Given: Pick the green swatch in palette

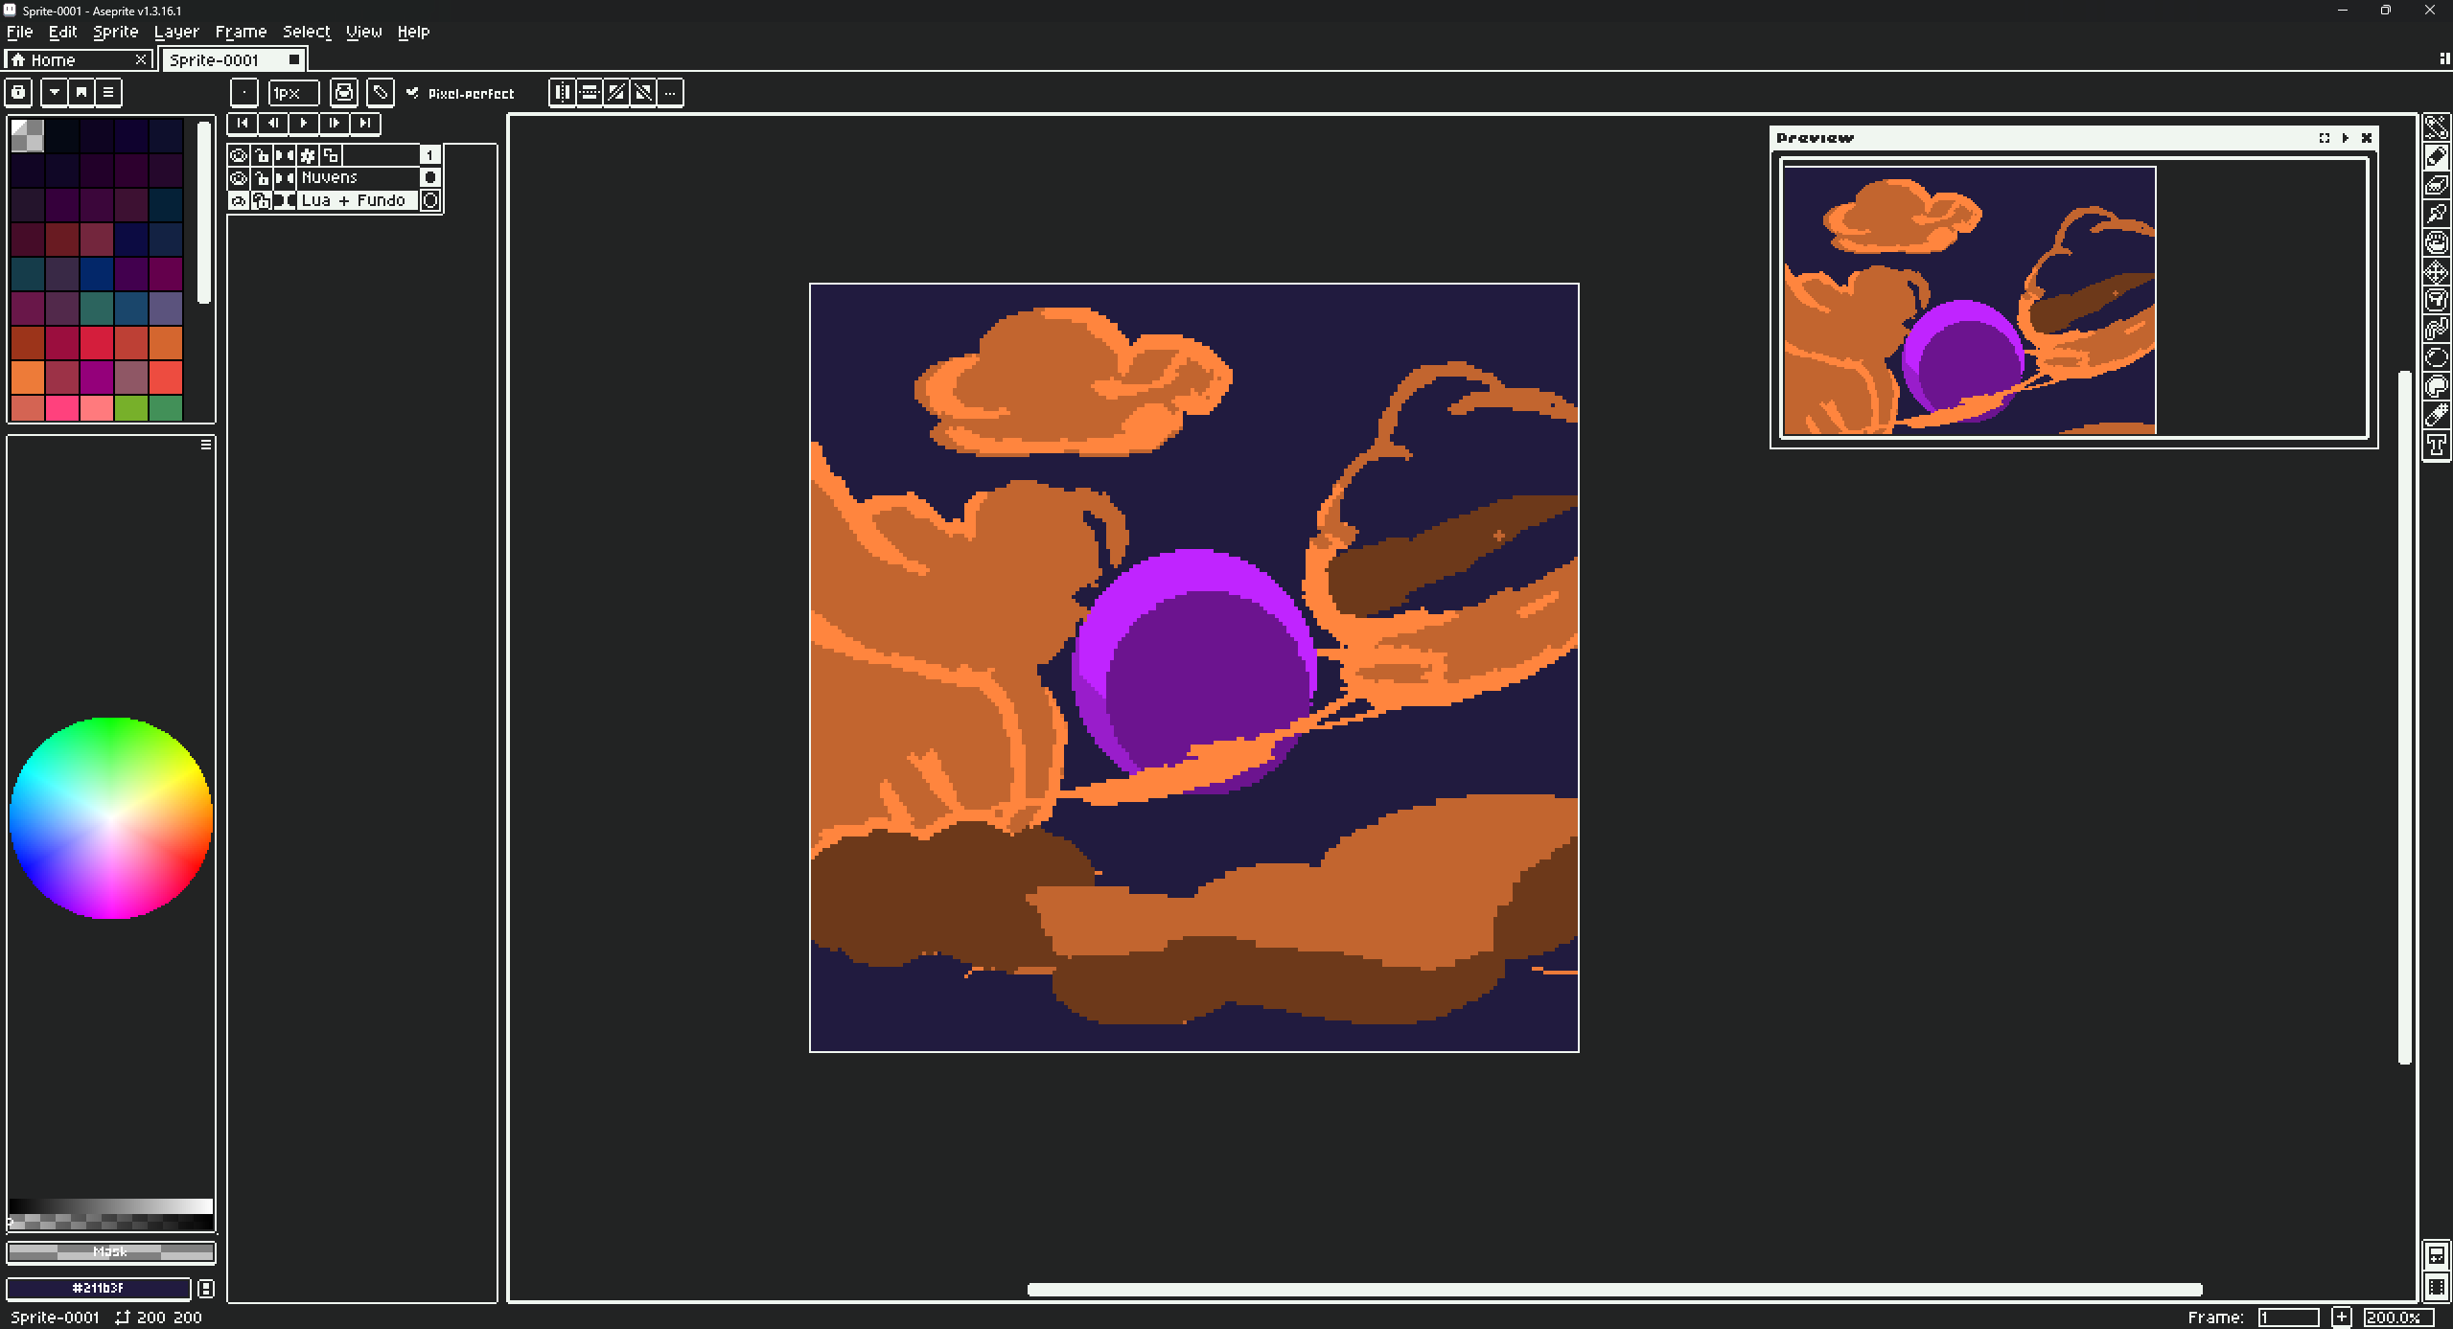Looking at the screenshot, I should 131,408.
